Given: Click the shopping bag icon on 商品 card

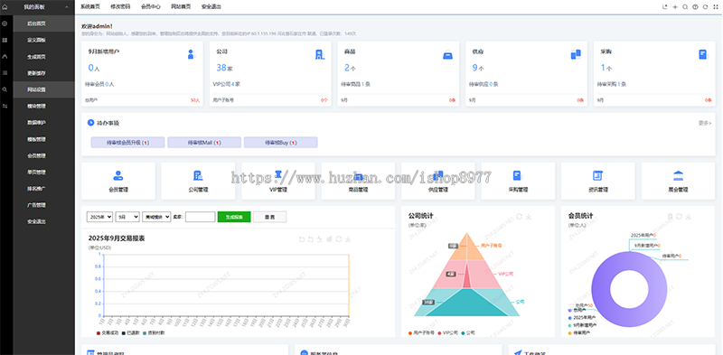Looking at the screenshot, I should click(x=447, y=55).
